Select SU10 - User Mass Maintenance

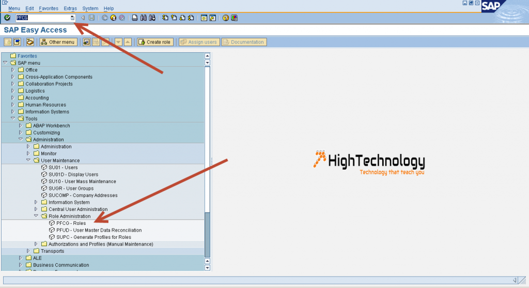click(82, 181)
